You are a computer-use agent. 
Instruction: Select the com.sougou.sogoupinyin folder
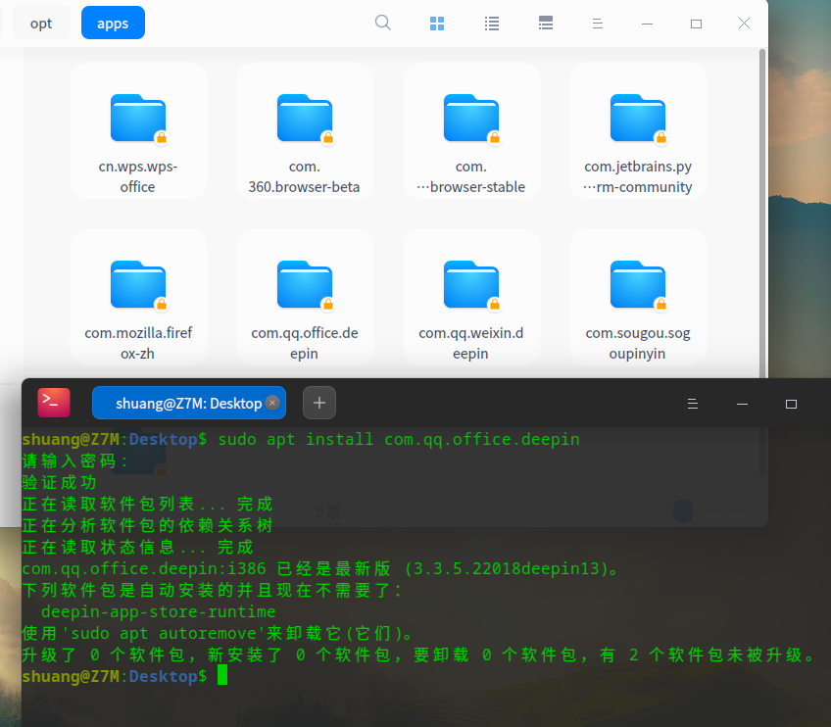coord(638,299)
